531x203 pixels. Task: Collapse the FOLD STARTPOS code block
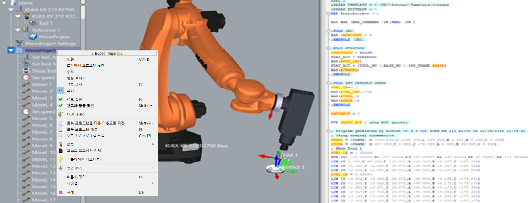pos(328,48)
